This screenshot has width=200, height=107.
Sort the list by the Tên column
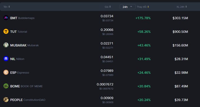[x=6, y=7]
